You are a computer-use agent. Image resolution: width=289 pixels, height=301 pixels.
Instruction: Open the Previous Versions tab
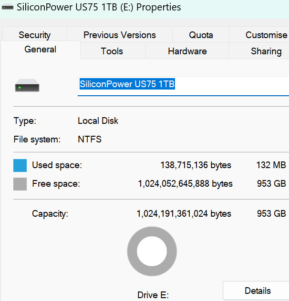[x=119, y=35]
